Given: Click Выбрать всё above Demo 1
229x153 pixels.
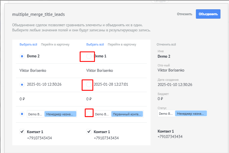Looking at the screenshot, I should [95, 45].
